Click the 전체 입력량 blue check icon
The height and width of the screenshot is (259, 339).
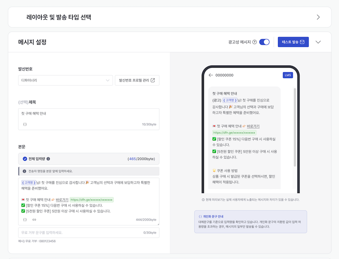(x=25, y=159)
